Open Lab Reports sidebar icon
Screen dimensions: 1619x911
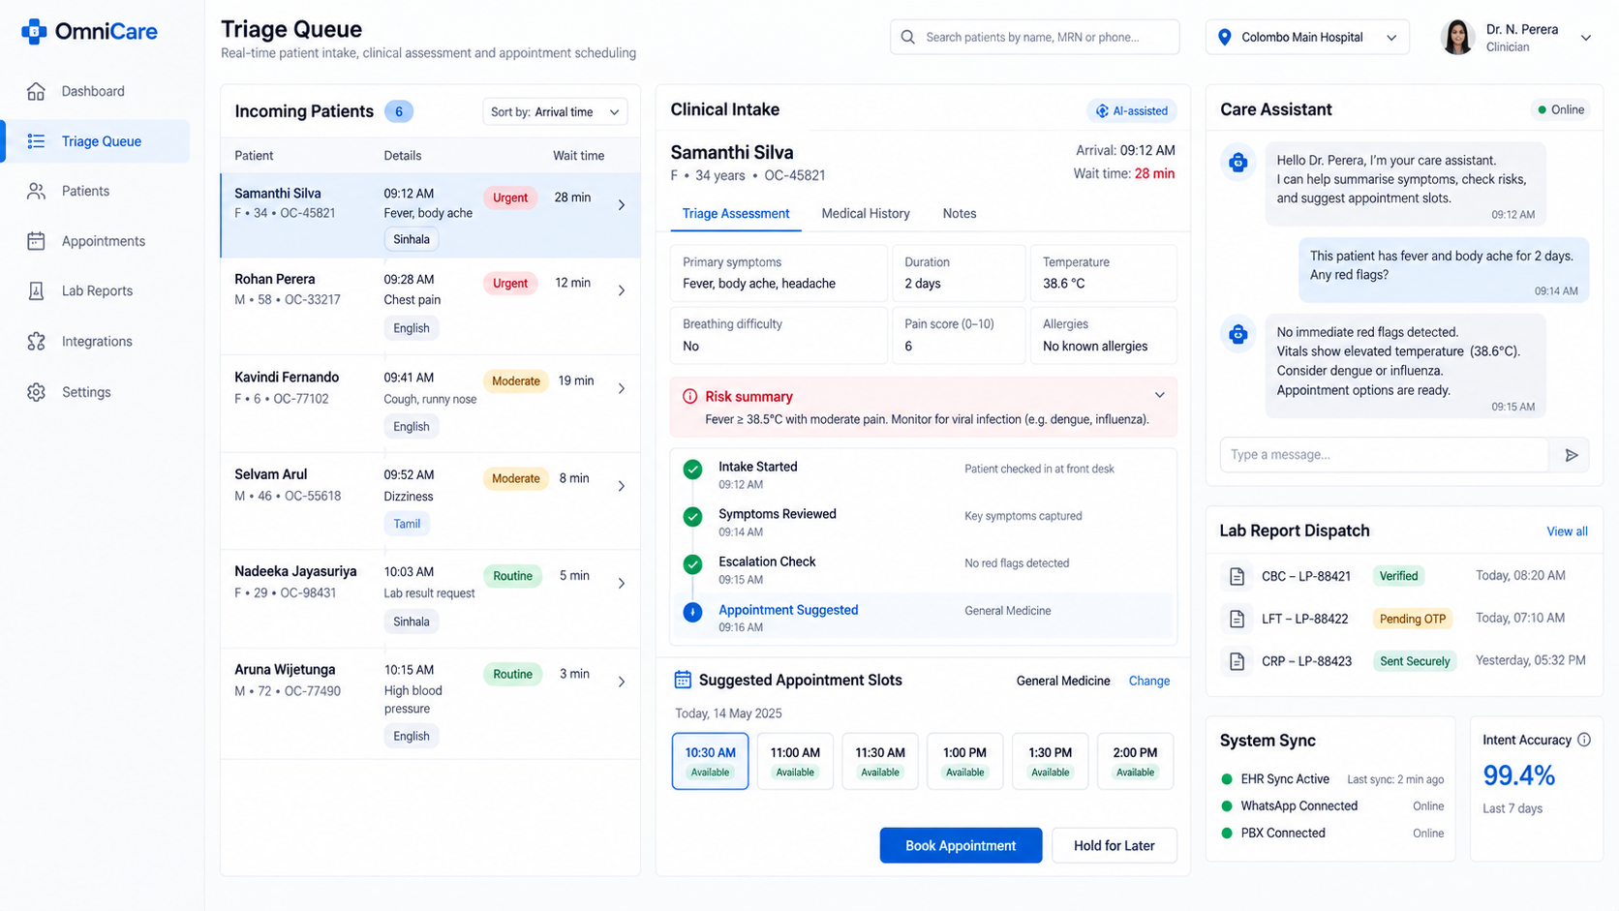tap(36, 290)
